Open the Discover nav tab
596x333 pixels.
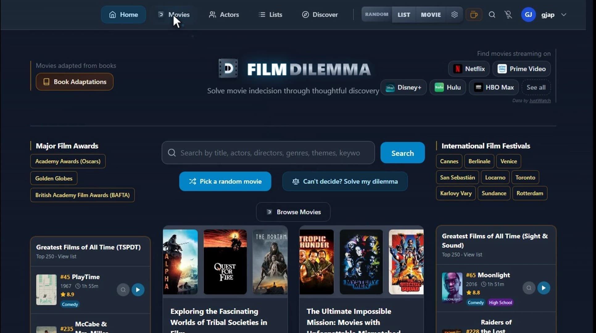click(320, 14)
